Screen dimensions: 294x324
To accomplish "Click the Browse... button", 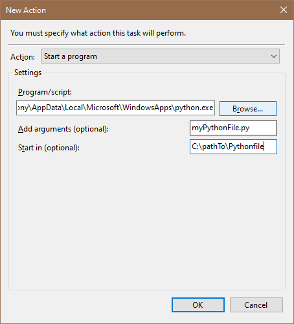I will [248, 109].
